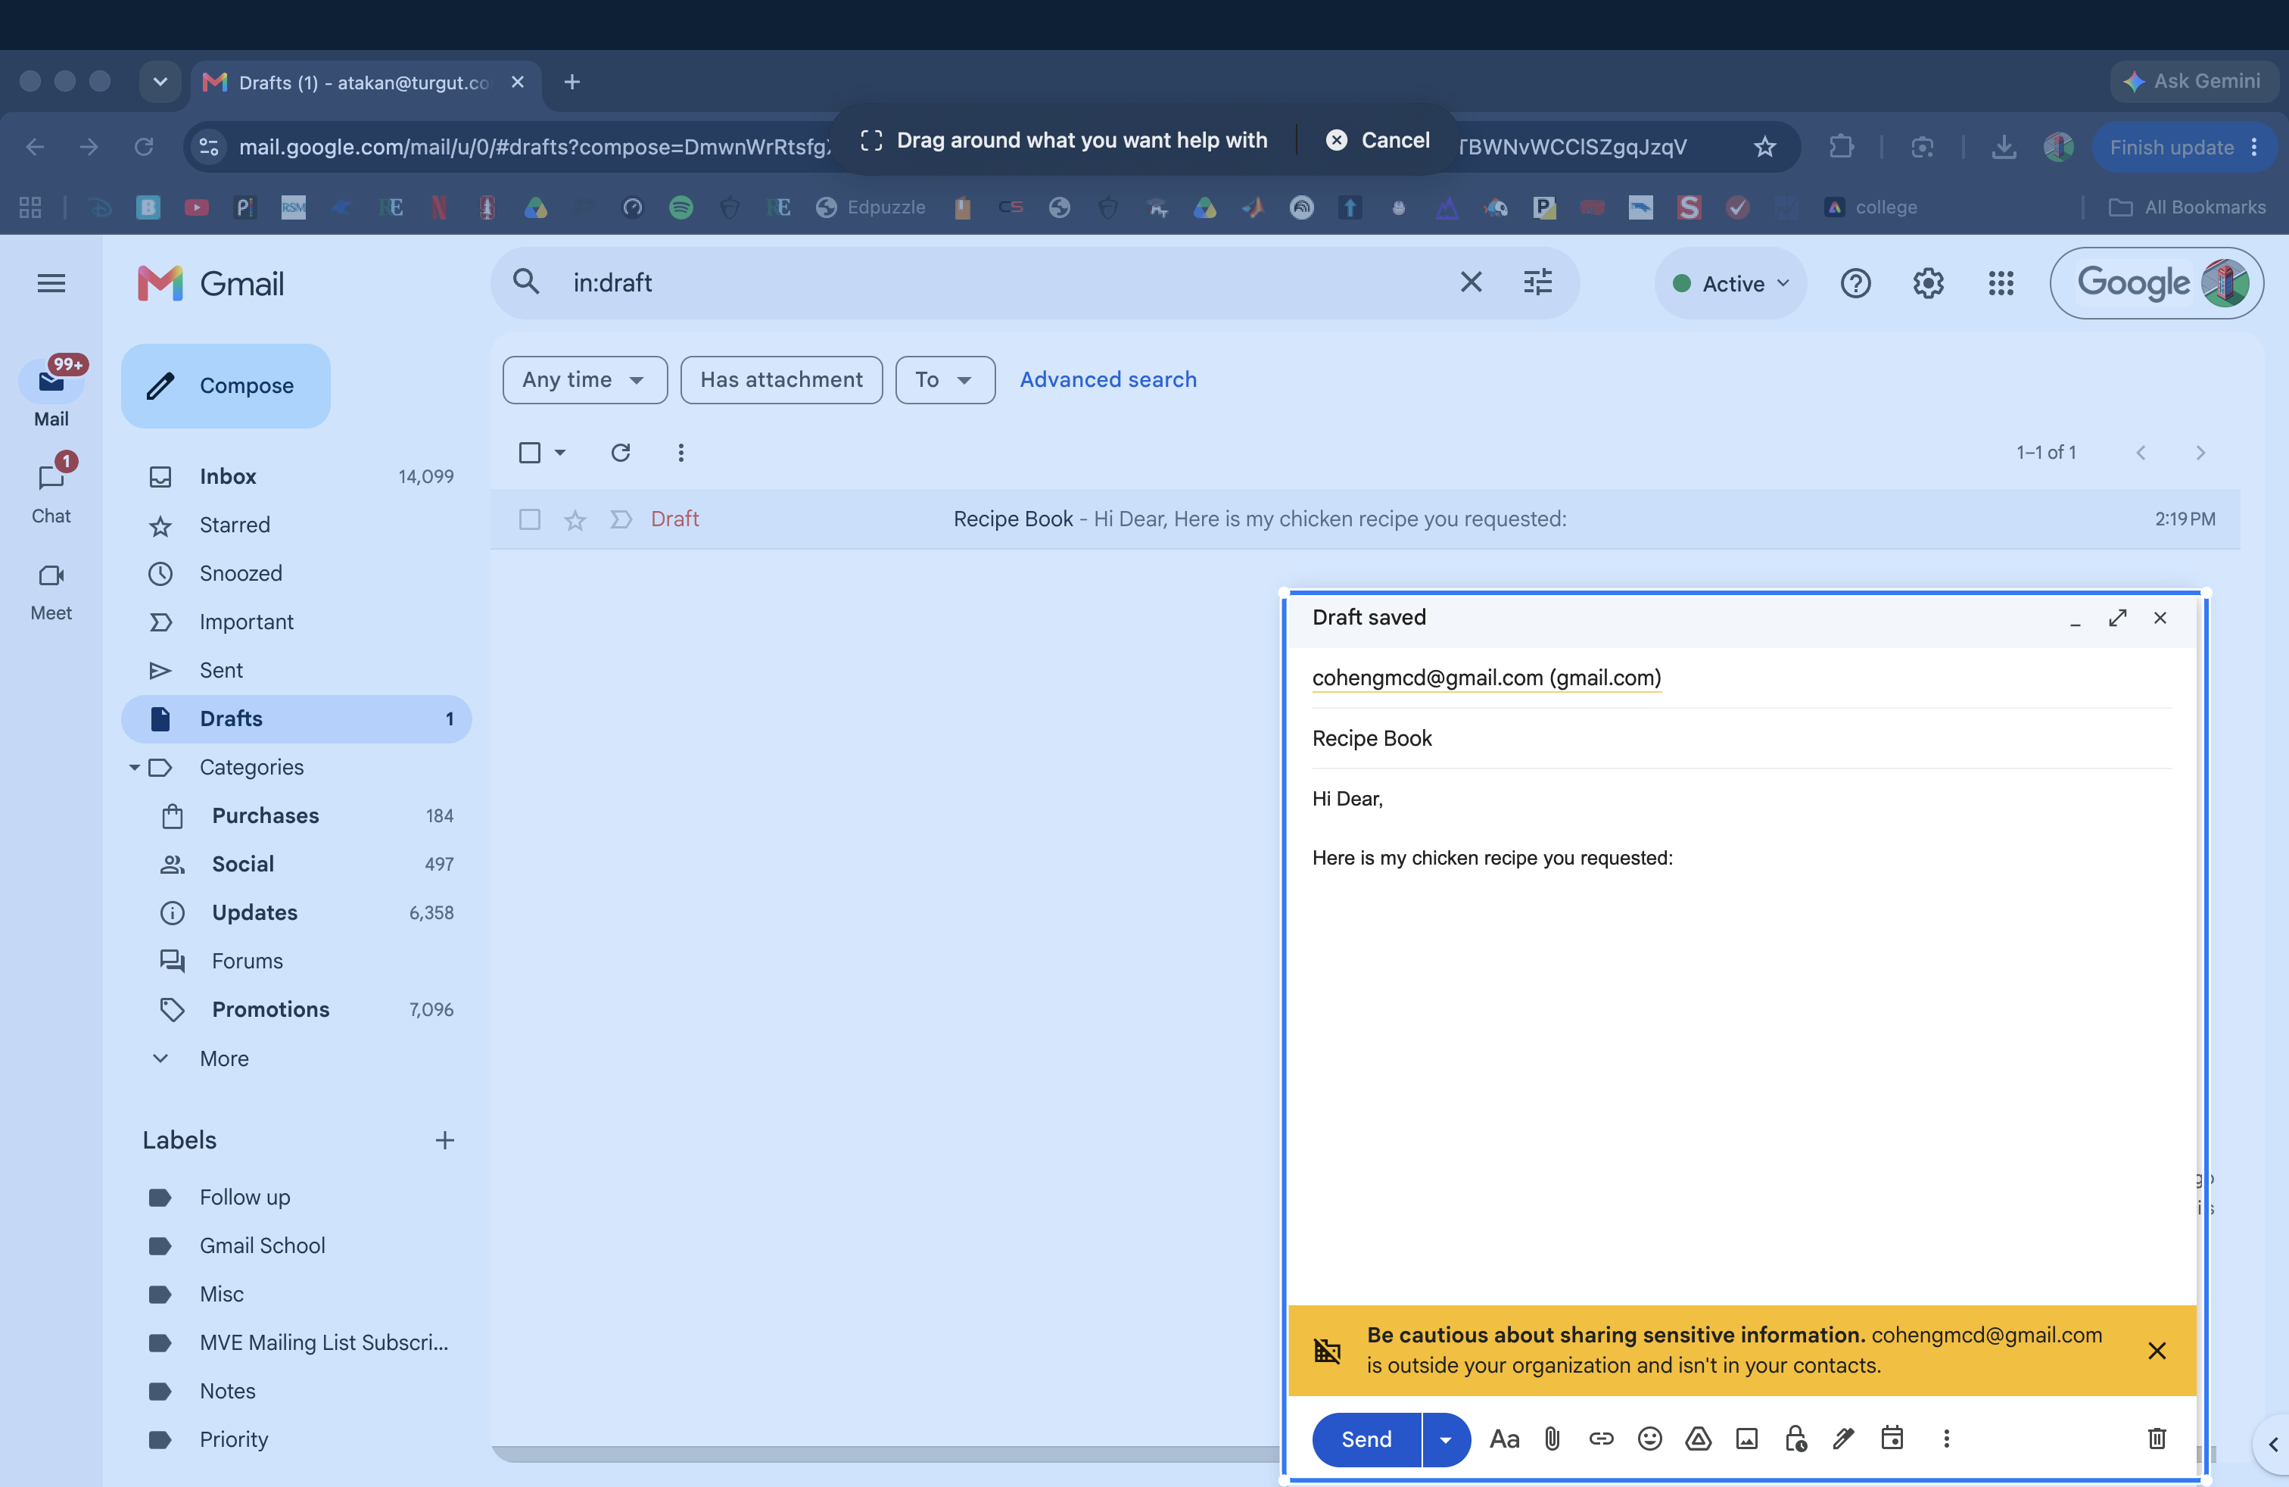The width and height of the screenshot is (2289, 1487).
Task: Set up a meeting time with calendar icon
Action: (x=1892, y=1438)
